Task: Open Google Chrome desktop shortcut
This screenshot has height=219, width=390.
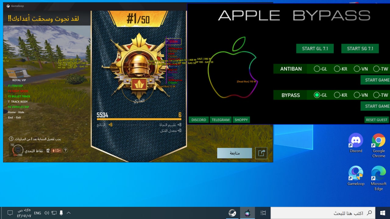Action: (379, 145)
